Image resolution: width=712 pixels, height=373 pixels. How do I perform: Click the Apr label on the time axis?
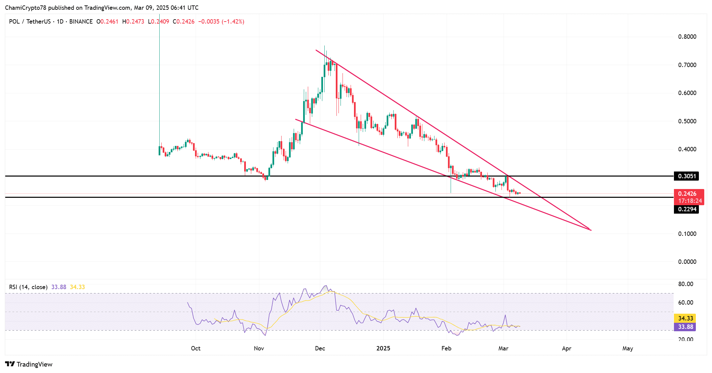pos(567,348)
